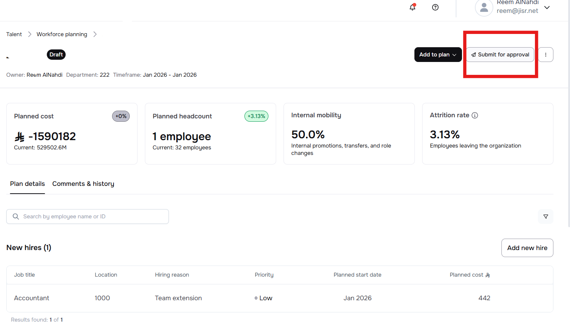Open Workforce planning breadcrumb link
Screen dimensions: 570x336
[x=62, y=34]
